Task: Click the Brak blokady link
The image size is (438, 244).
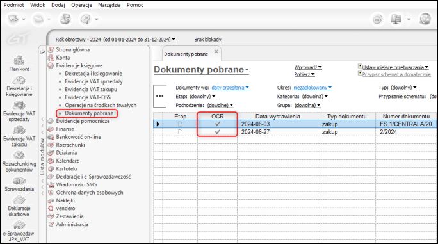Action: tap(208, 40)
